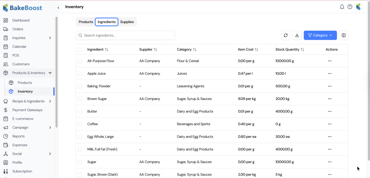This screenshot has width=370, height=178.
Task: Select all rows with the header checkbox
Action: pyautogui.click(x=80, y=49)
